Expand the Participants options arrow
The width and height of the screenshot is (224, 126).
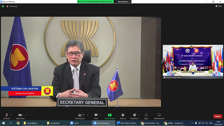pyautogui.click(x=88, y=115)
